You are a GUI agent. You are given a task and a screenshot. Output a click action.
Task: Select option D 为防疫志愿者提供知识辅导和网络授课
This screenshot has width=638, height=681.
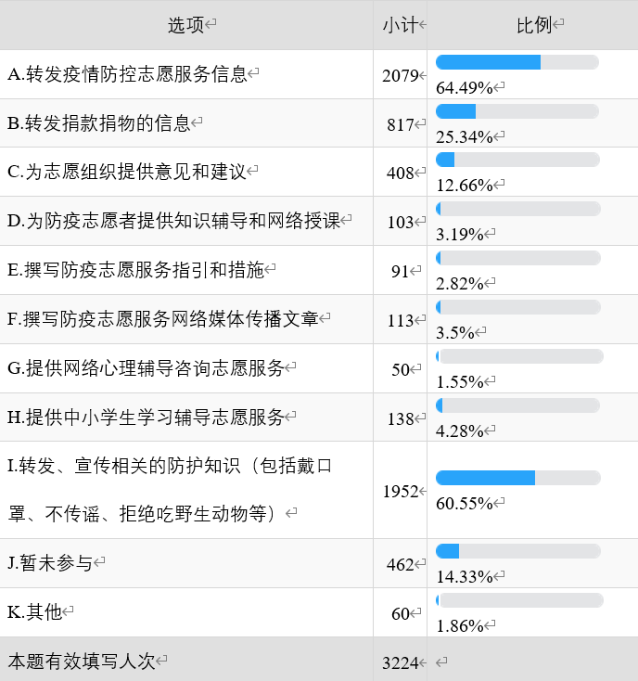173,221
